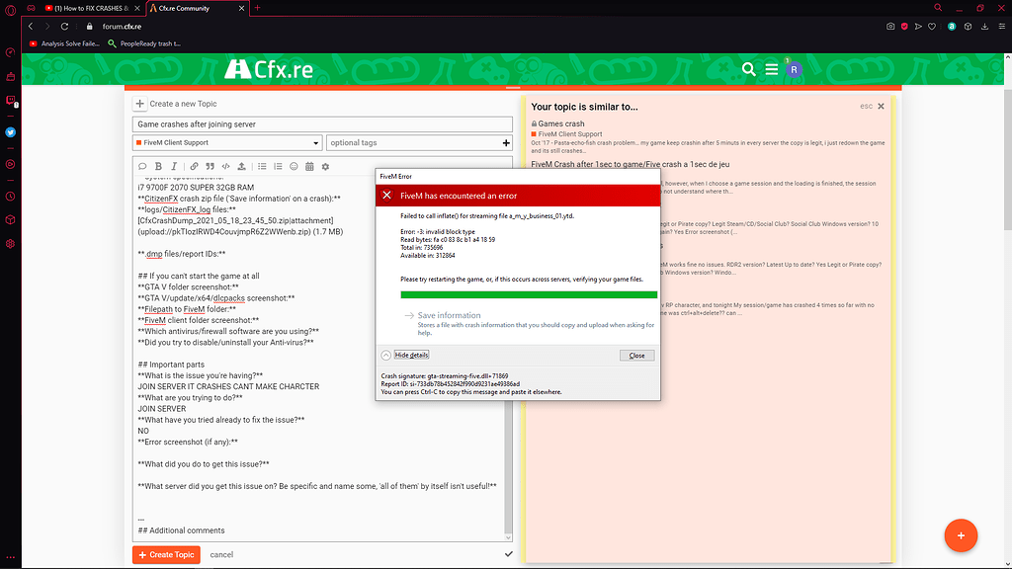Image resolution: width=1012 pixels, height=569 pixels.
Task: Open the history clock icon in sidebar
Action: tap(10, 197)
